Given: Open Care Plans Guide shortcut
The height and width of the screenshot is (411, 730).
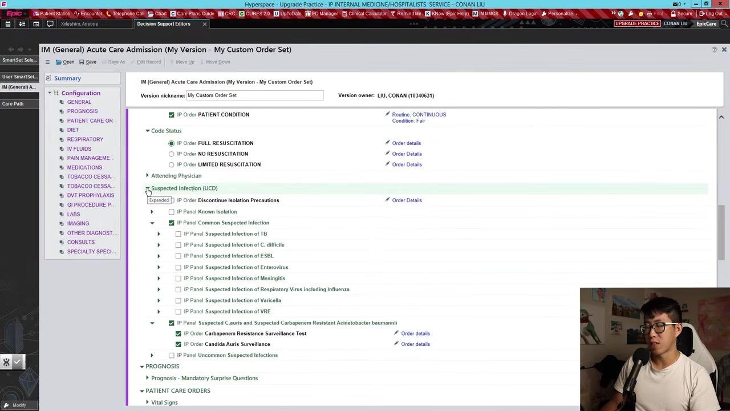Looking at the screenshot, I should point(192,14).
